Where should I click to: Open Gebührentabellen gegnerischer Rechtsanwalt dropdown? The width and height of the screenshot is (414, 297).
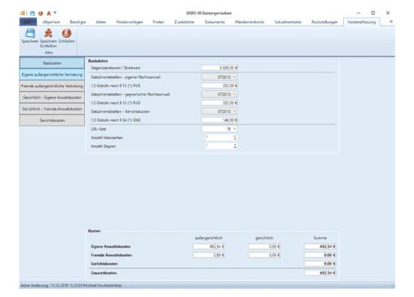[x=219, y=94]
